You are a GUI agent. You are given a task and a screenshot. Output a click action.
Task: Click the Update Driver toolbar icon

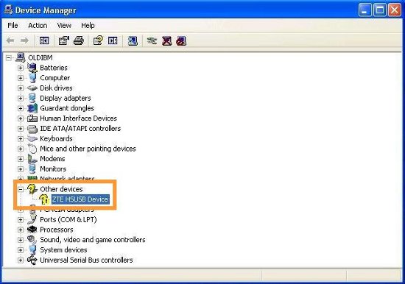(x=152, y=40)
